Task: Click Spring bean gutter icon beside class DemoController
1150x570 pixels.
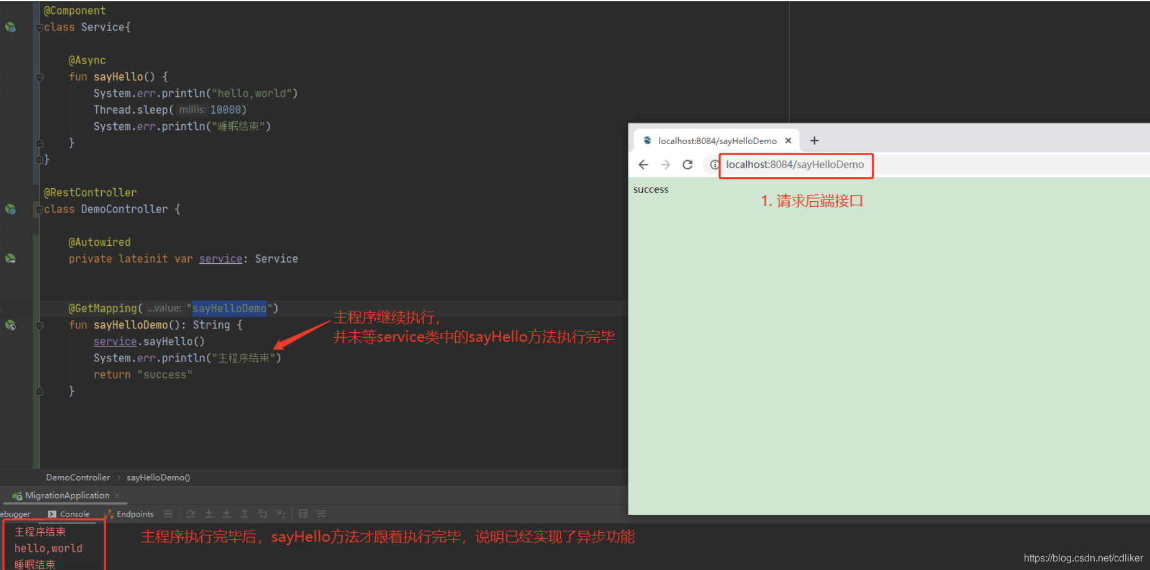Action: pyautogui.click(x=11, y=209)
